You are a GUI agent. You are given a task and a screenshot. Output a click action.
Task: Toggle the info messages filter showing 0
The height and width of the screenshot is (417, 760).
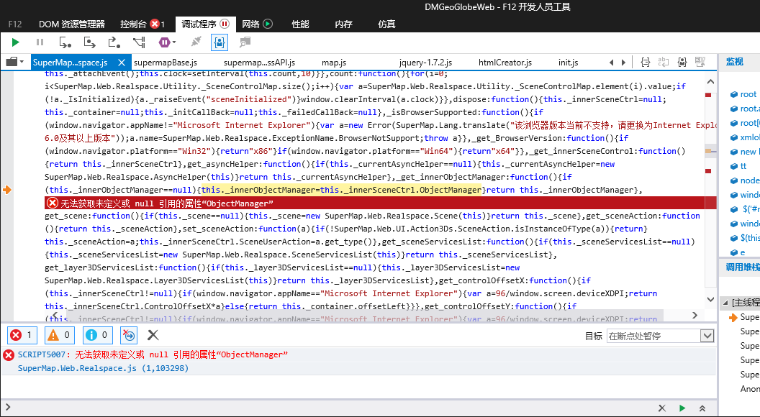coord(97,334)
